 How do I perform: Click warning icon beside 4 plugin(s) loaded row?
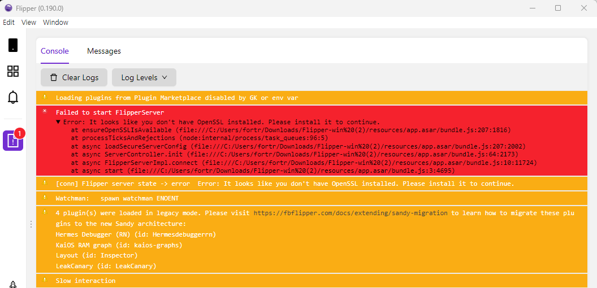pos(45,212)
